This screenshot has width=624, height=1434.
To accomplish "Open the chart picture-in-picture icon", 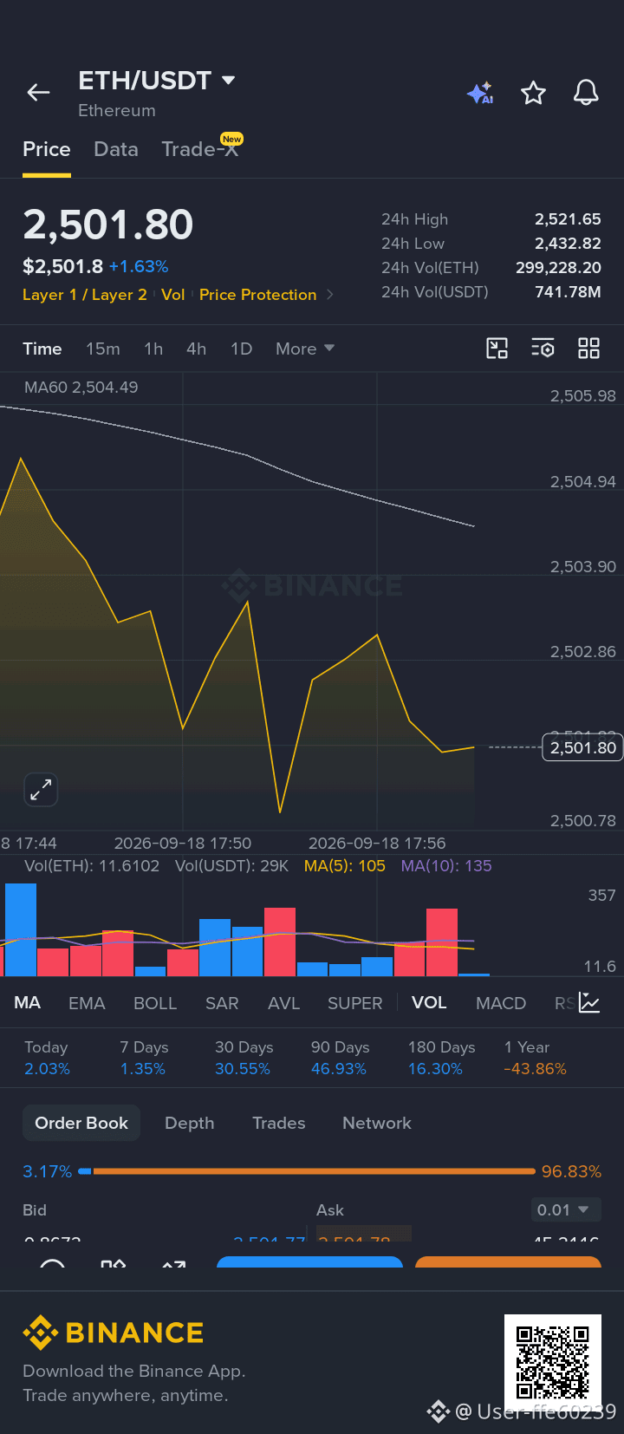I will click(497, 349).
